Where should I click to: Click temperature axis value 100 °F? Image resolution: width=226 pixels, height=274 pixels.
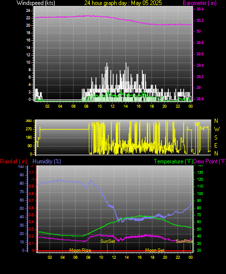point(200,194)
